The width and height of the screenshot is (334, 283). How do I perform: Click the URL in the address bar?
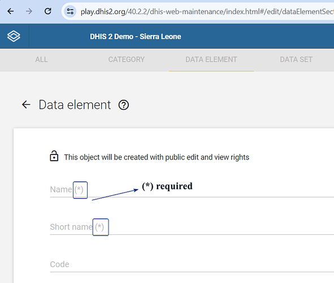pyautogui.click(x=207, y=11)
